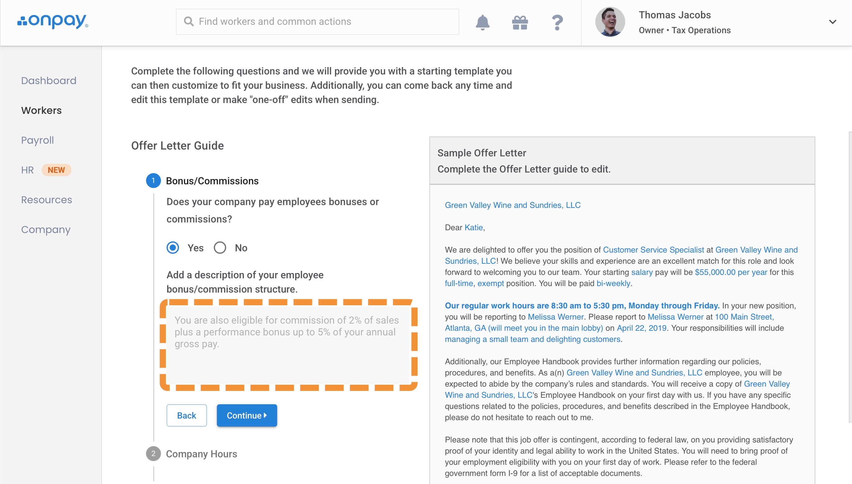Click the search magnifier icon
This screenshot has height=484, width=852.
[x=189, y=22]
